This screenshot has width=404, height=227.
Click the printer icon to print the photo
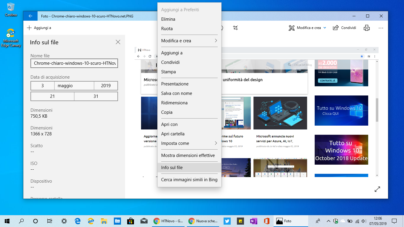(x=366, y=27)
